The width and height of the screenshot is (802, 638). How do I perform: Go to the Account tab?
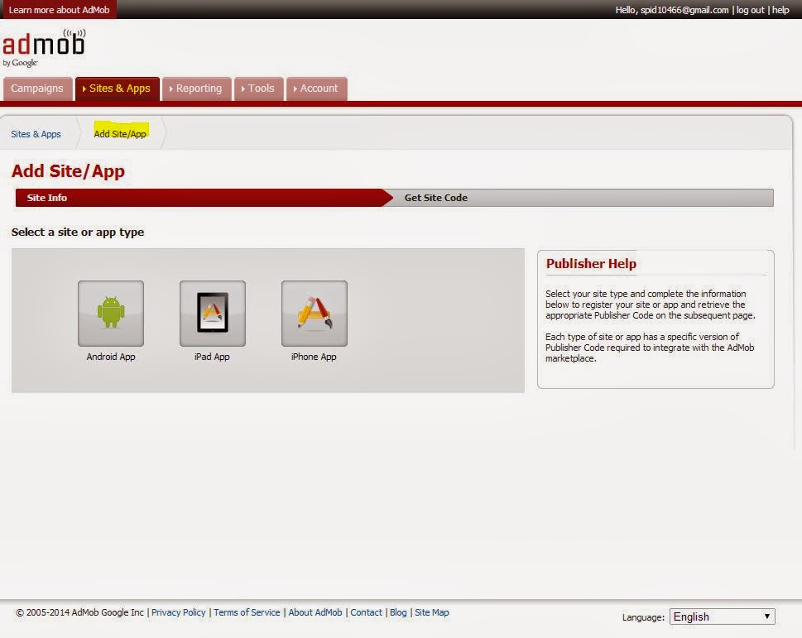pos(317,89)
